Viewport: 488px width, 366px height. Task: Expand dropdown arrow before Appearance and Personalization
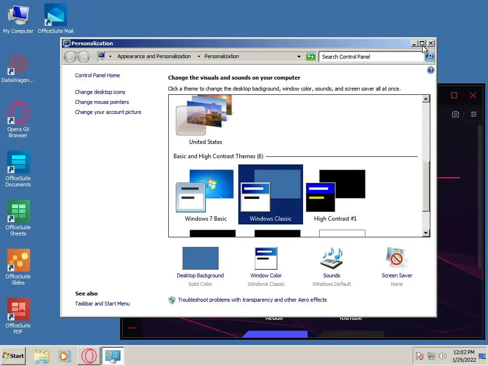[x=110, y=56]
